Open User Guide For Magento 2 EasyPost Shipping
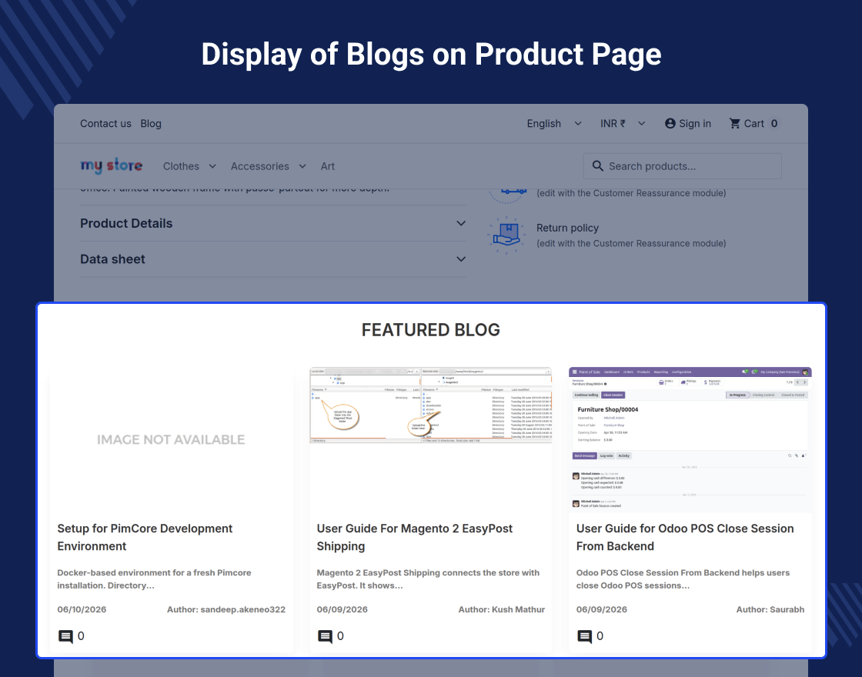The width and height of the screenshot is (862, 677). (415, 537)
